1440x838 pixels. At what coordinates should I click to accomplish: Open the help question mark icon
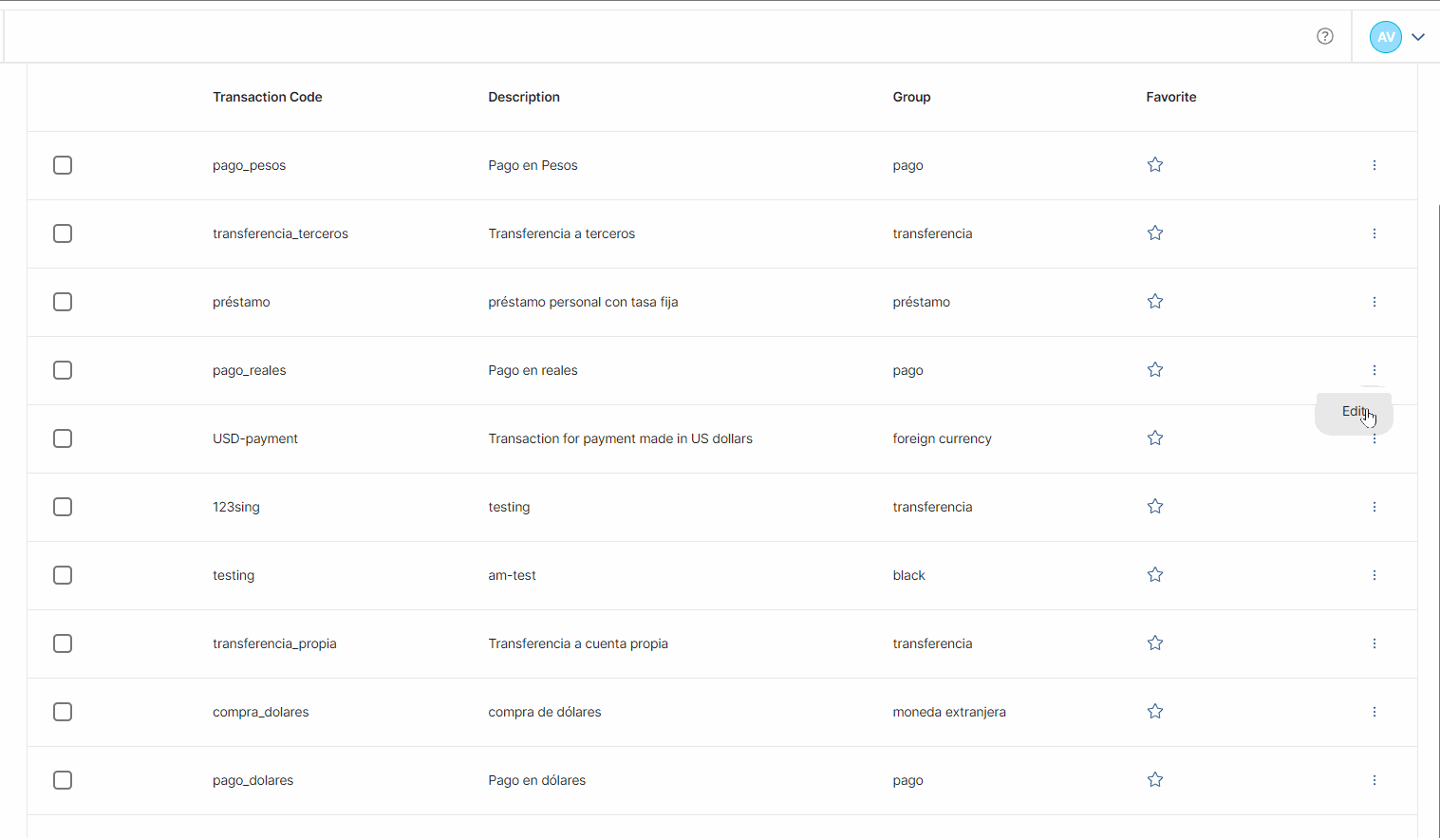click(x=1325, y=36)
